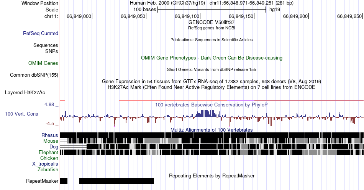
Task: Click 'Repeating Elements by RepeatMasker' title
Action: [212, 176]
